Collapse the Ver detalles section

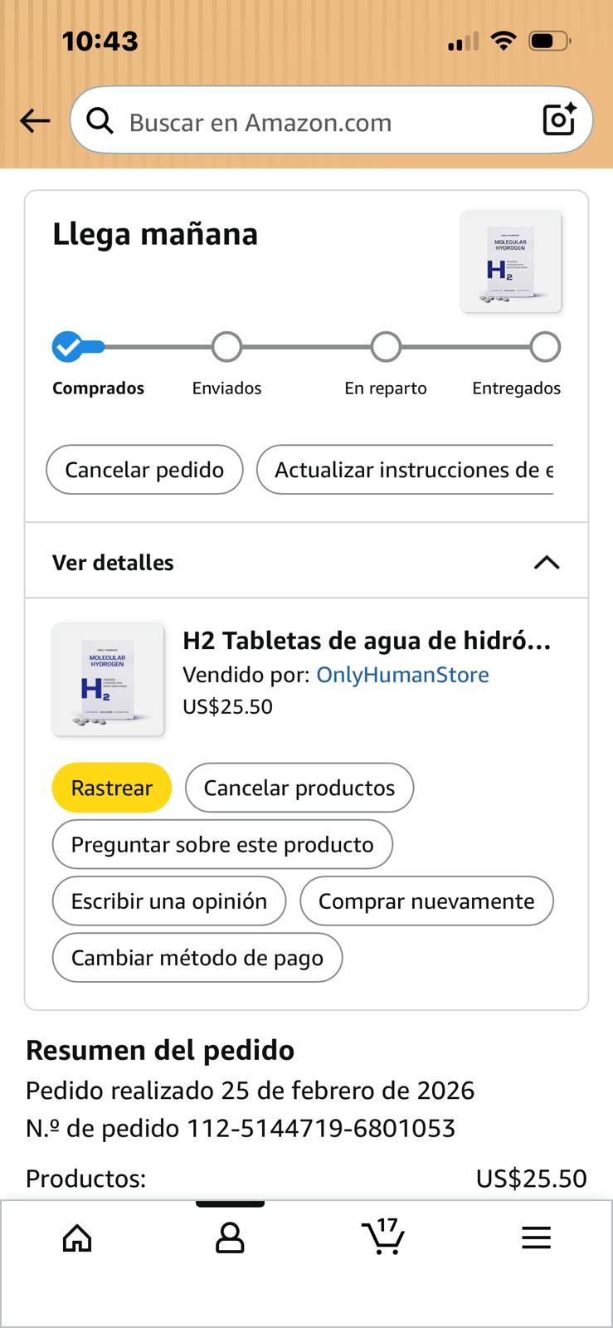[546, 563]
